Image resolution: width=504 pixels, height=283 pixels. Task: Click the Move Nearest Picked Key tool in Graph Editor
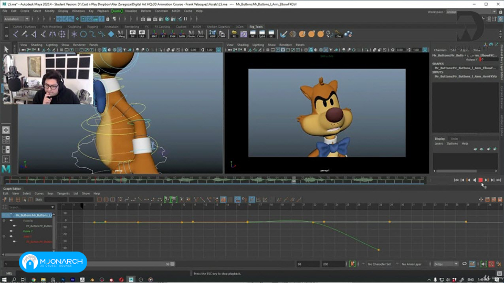click(5, 200)
